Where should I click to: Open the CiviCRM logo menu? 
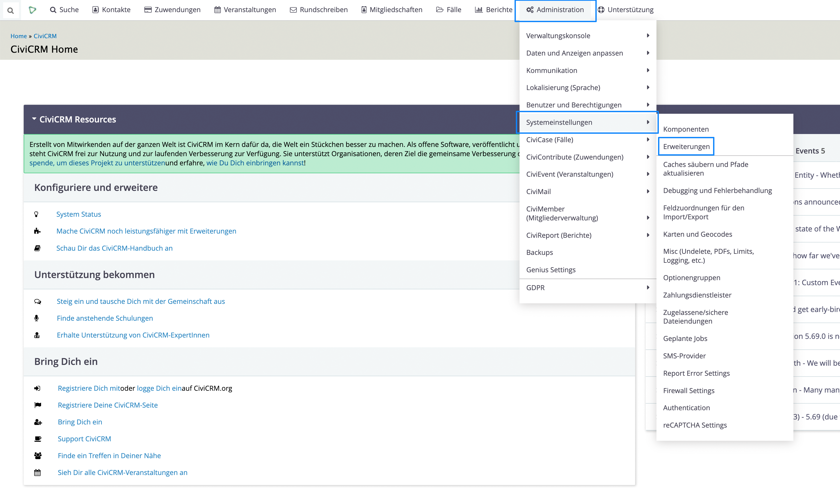coord(32,10)
